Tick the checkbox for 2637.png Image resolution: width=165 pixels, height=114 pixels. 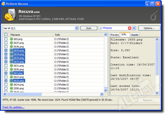tap(6, 43)
